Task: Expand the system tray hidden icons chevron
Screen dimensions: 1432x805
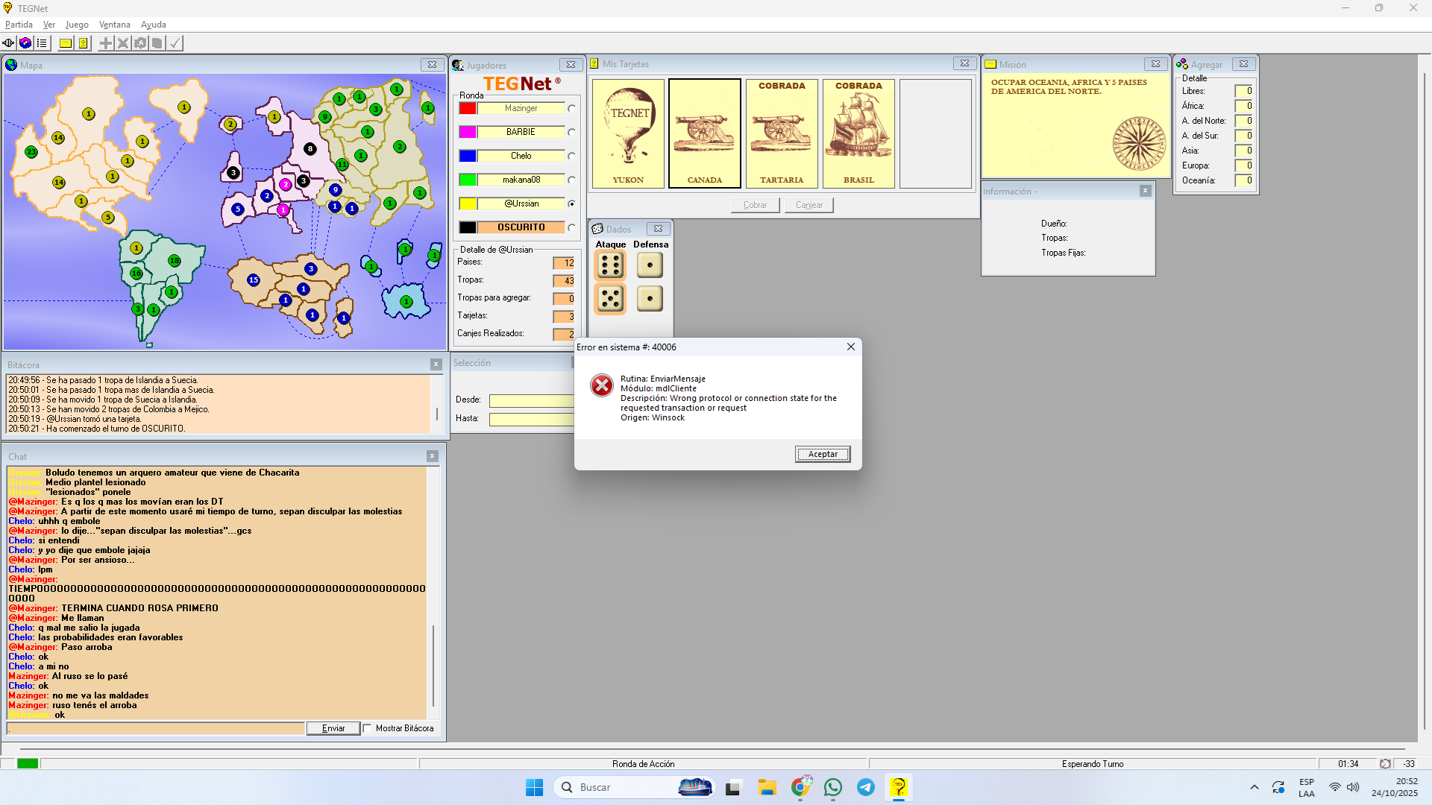Action: [x=1254, y=788]
